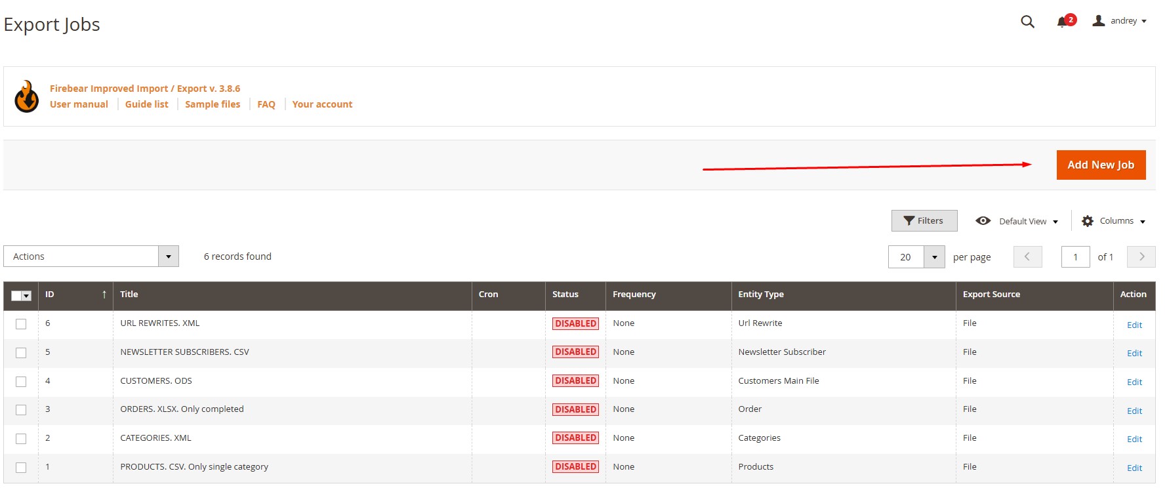This screenshot has width=1167, height=490.
Task: Click the Columns gear icon
Action: [1088, 221]
